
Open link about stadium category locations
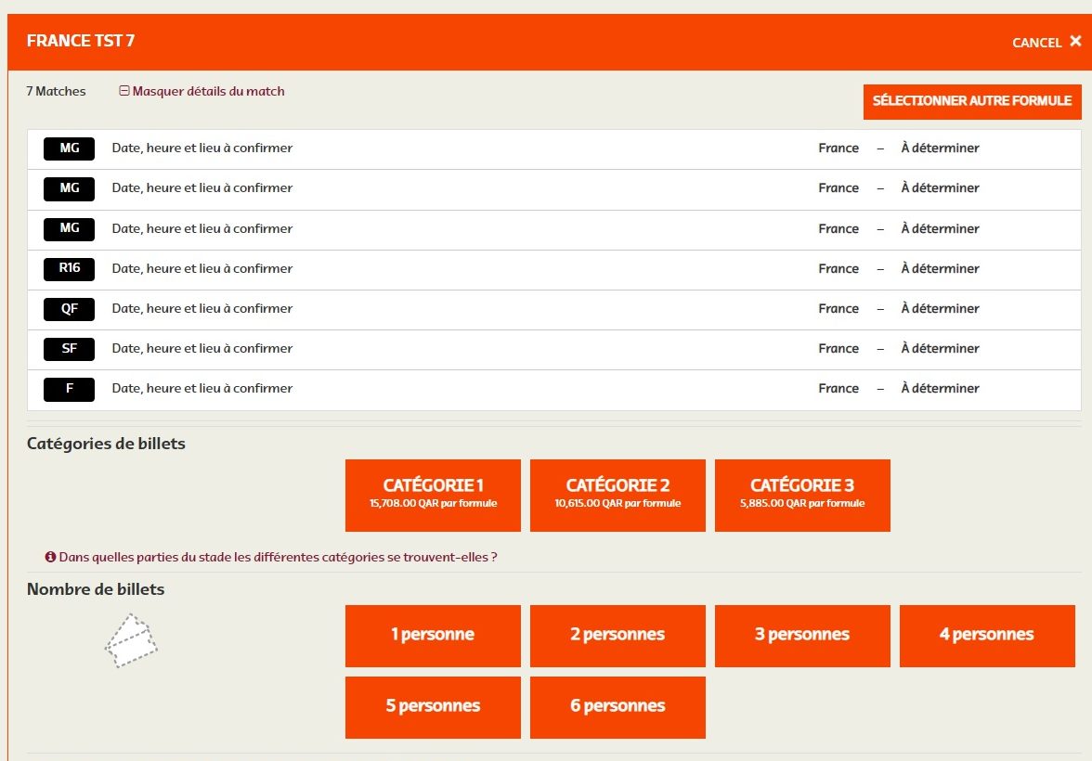tap(278, 558)
